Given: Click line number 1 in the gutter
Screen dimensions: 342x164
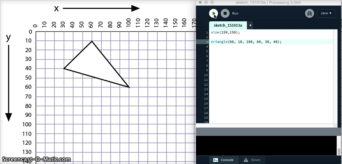Looking at the screenshot, I should coord(207,32).
